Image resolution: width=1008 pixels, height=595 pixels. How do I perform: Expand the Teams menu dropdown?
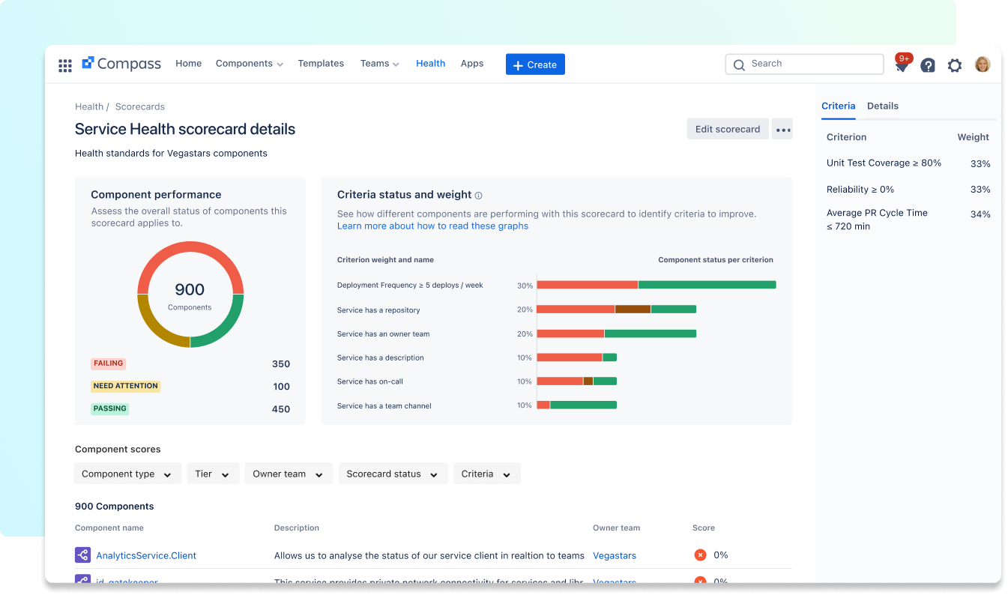[379, 64]
